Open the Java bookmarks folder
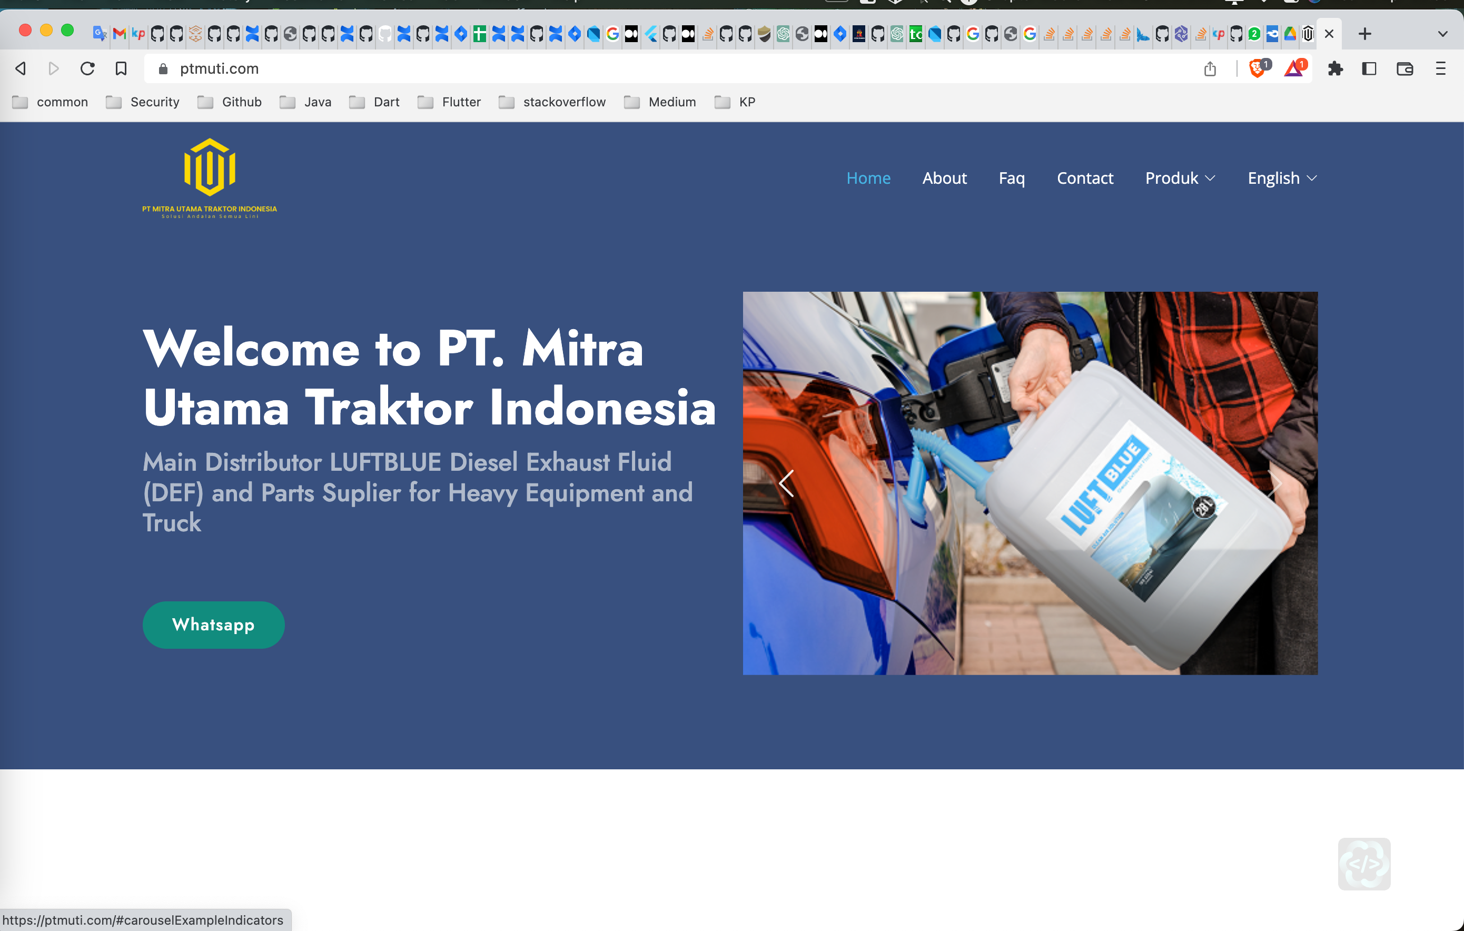Screen dimensions: 1464x931 [x=306, y=102]
